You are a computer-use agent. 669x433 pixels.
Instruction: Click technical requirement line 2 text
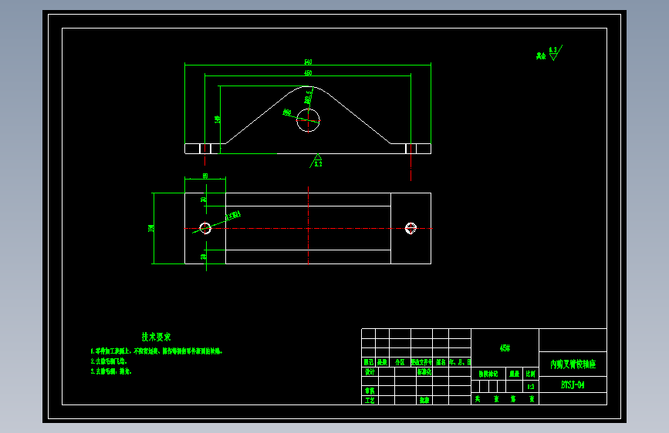(109, 361)
